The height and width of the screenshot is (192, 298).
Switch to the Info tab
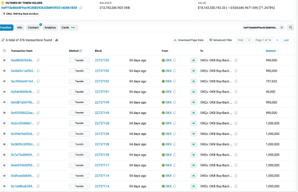click(20, 28)
